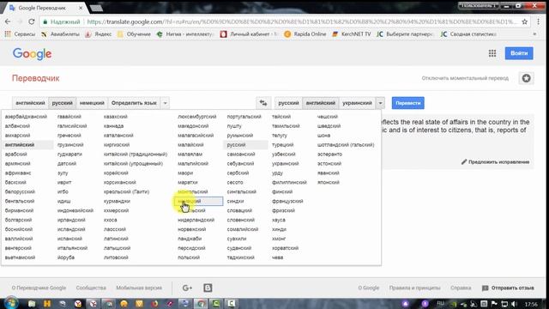Screen dimensions: 549x309
Task: Choose хорватский from language list
Action: click(x=286, y=248)
